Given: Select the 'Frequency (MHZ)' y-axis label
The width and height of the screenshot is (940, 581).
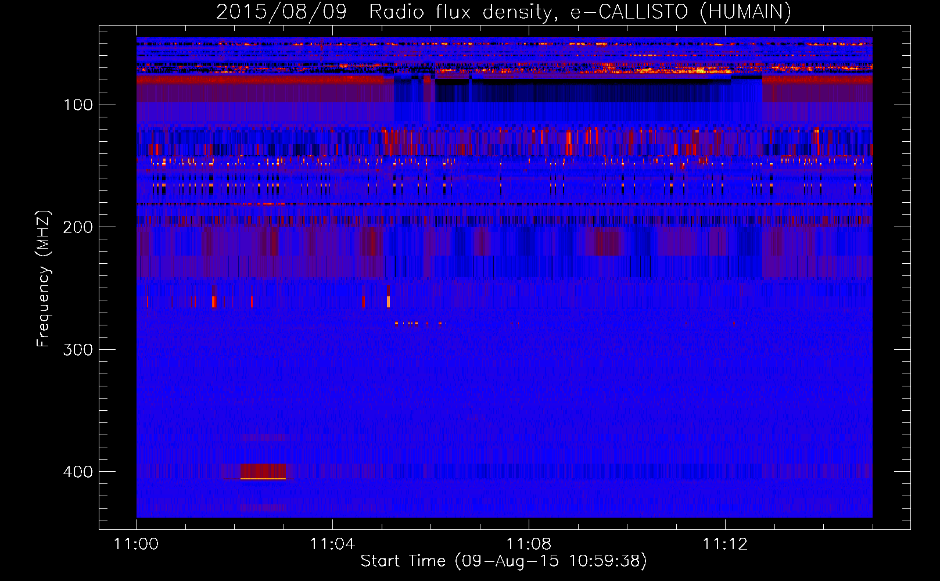Looking at the screenshot, I should 44,278.
